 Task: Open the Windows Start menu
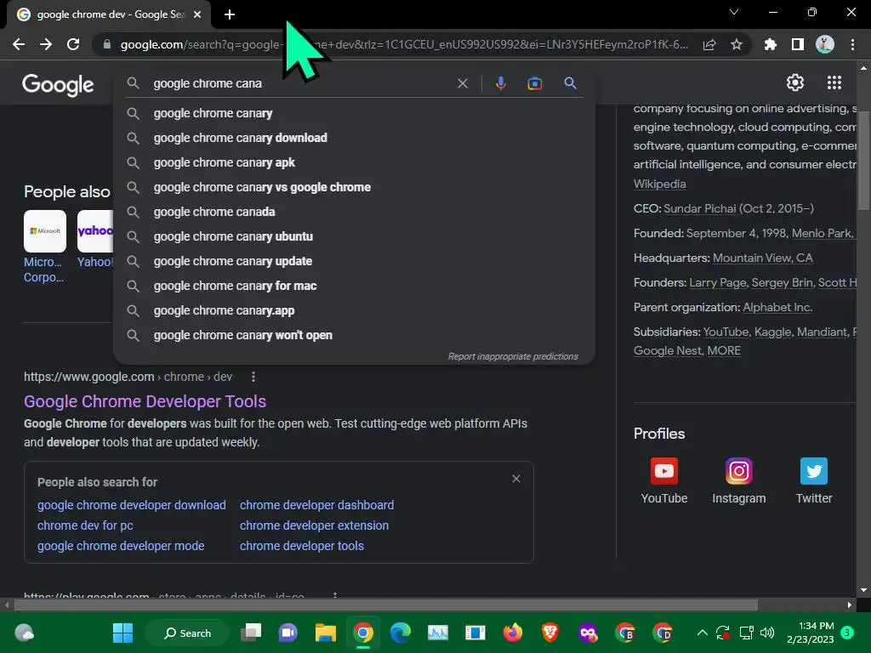[x=122, y=633]
